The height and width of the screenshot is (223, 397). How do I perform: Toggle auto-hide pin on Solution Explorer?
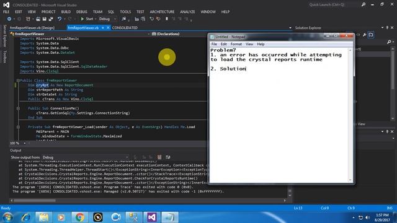387,27
